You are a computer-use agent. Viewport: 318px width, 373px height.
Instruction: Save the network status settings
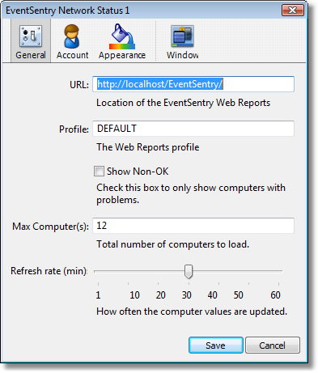coord(216,345)
